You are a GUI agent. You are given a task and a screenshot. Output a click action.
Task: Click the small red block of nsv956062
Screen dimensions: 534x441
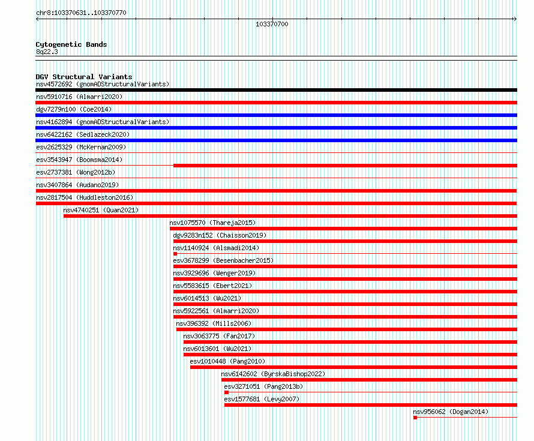[415, 418]
